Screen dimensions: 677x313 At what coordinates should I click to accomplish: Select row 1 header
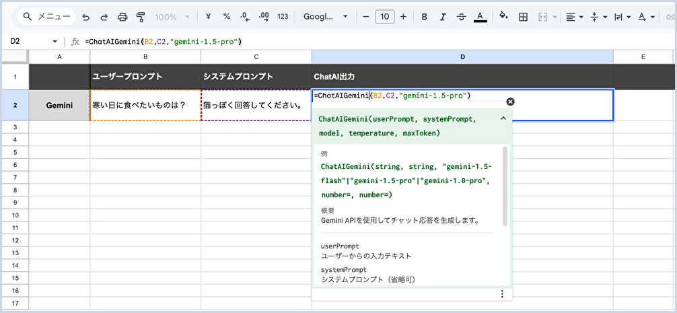pos(14,77)
